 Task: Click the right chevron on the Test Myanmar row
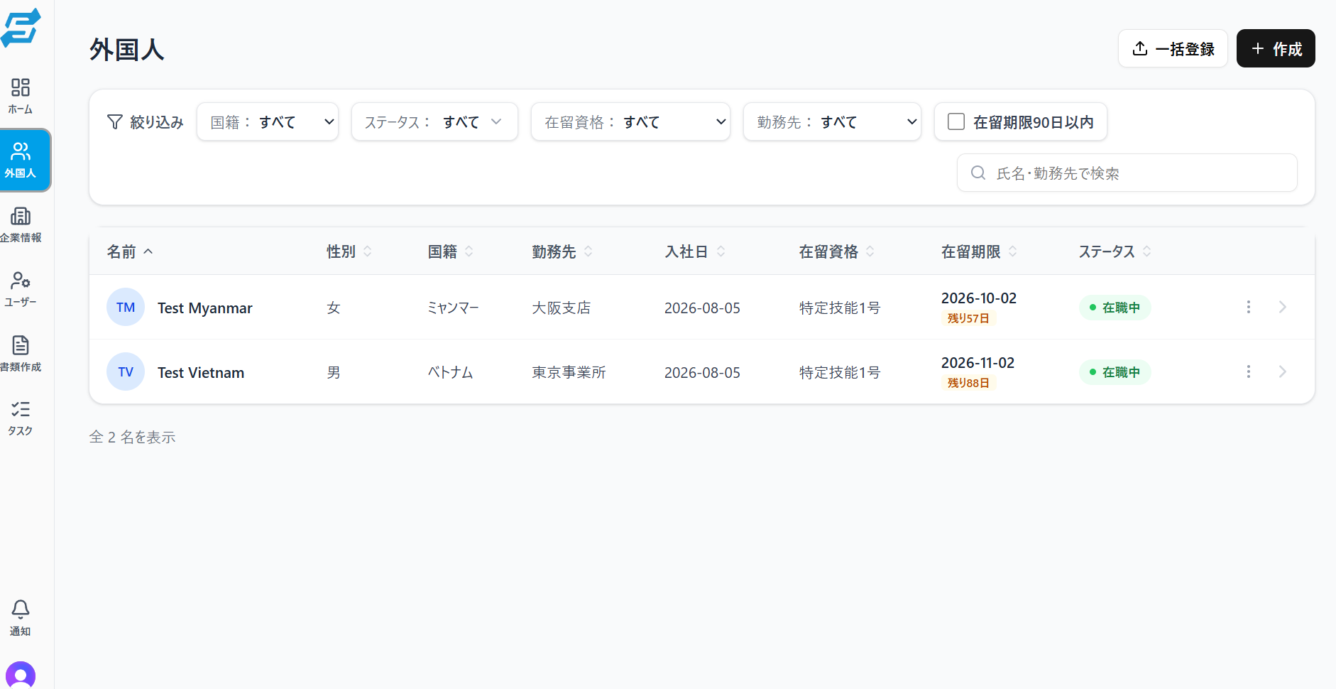(1283, 307)
